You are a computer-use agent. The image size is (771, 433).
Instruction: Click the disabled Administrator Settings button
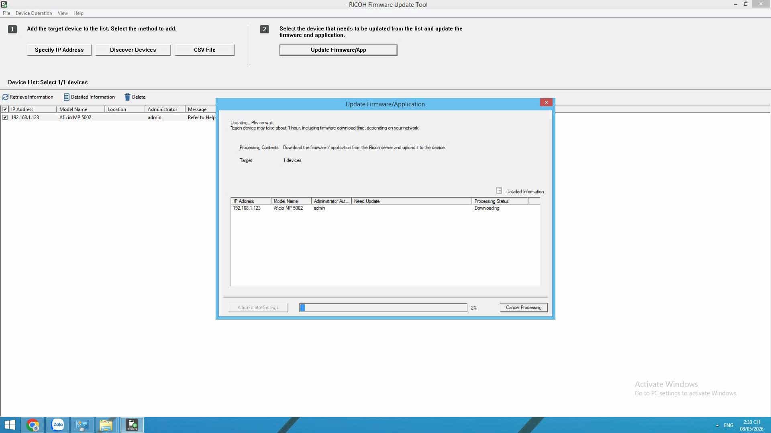(258, 308)
